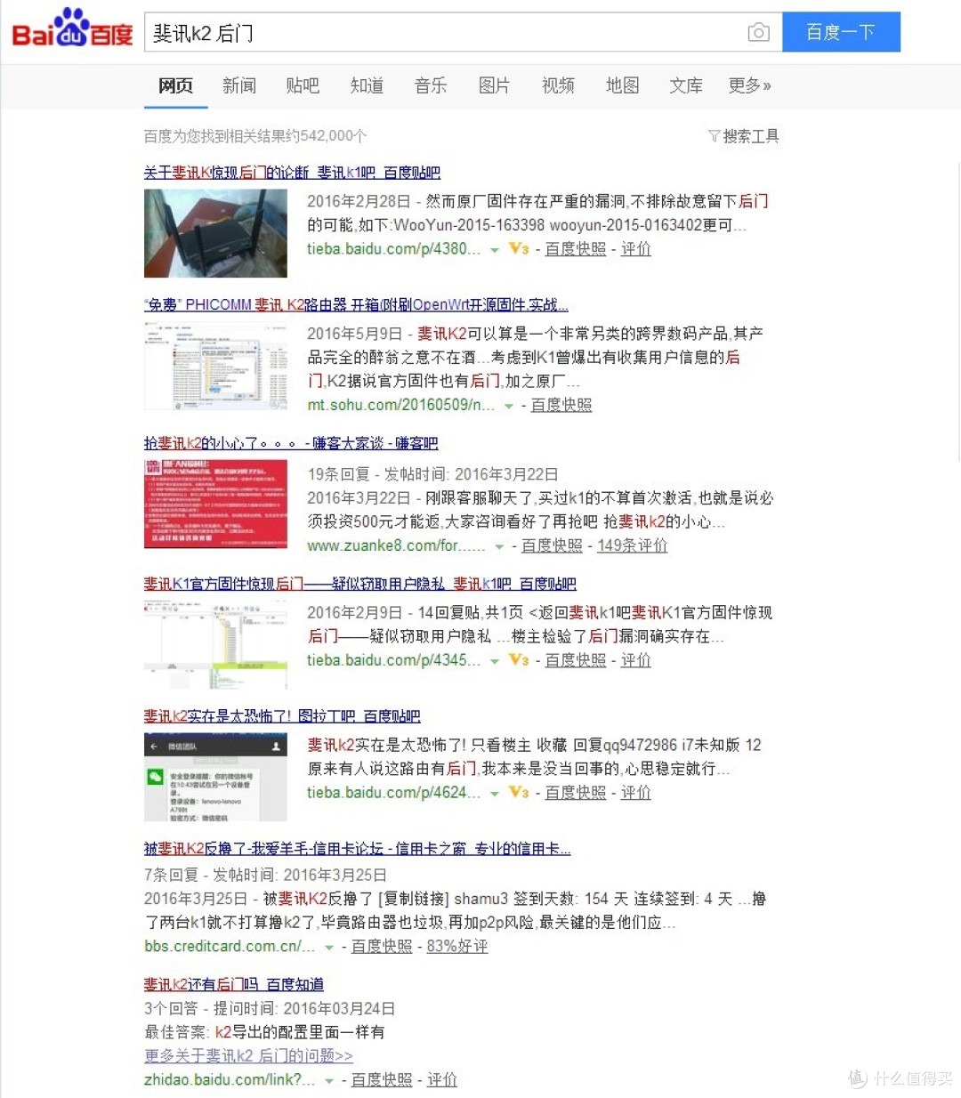Open 百度快照 for zuanke8 result
The image size is (961, 1098).
(x=552, y=545)
